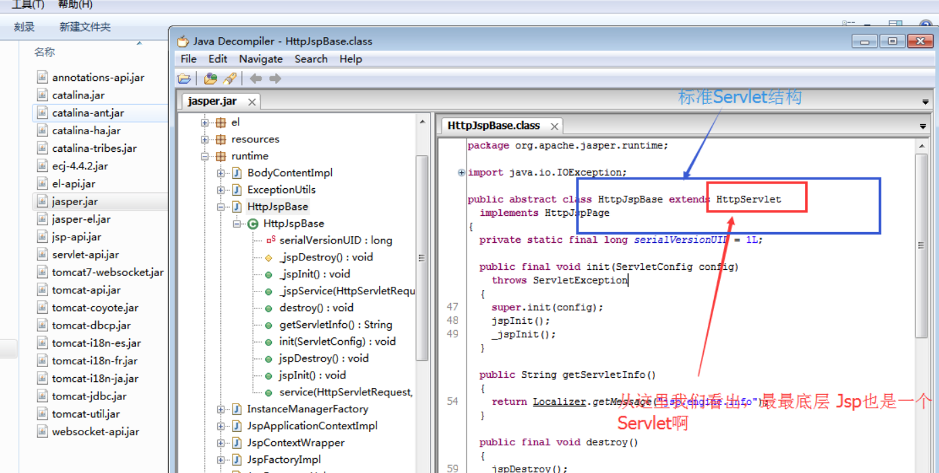The width and height of the screenshot is (939, 473).
Task: Click the Localizer link in code
Action: point(559,401)
